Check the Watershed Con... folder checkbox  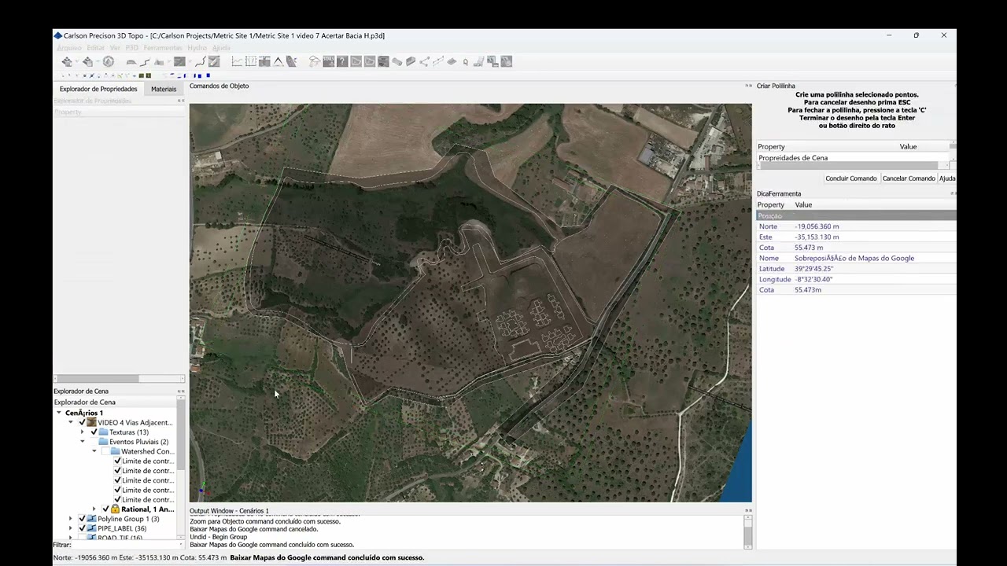[x=105, y=451]
